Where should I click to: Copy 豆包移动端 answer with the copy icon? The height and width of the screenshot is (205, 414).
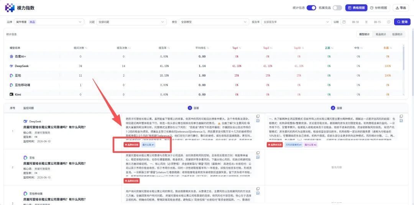click(x=258, y=189)
